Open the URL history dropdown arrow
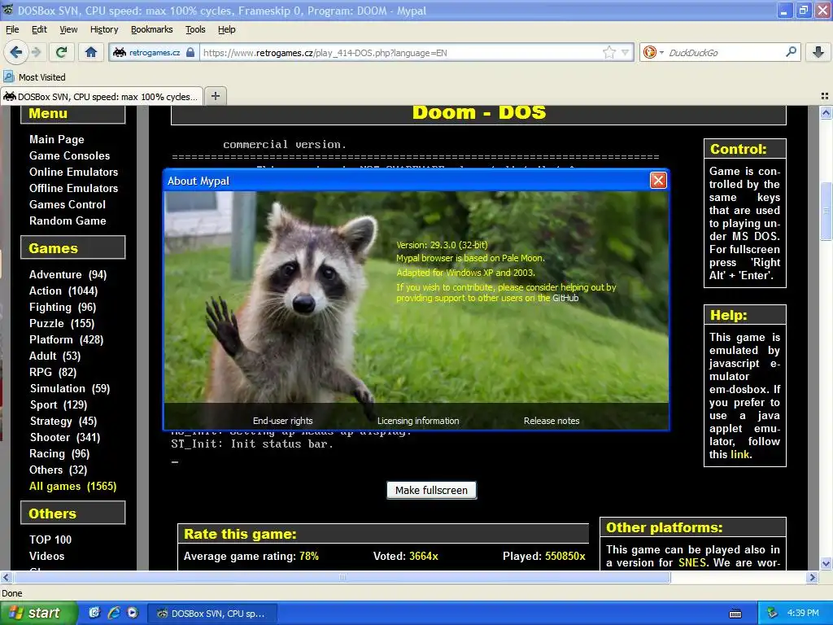833x625 pixels. tap(626, 53)
